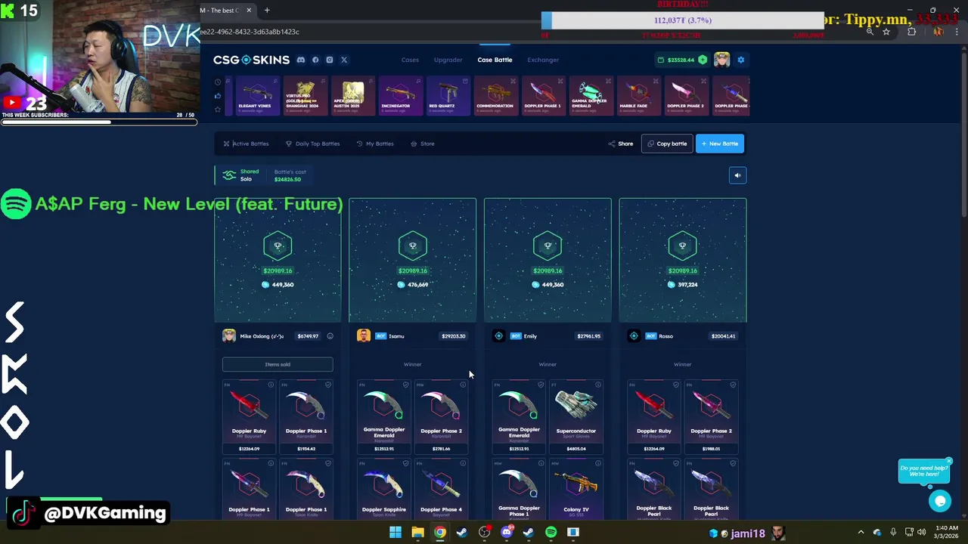This screenshot has width=968, height=544.
Task: Open info icon on Superconductor gloves card
Action: pyautogui.click(x=597, y=385)
